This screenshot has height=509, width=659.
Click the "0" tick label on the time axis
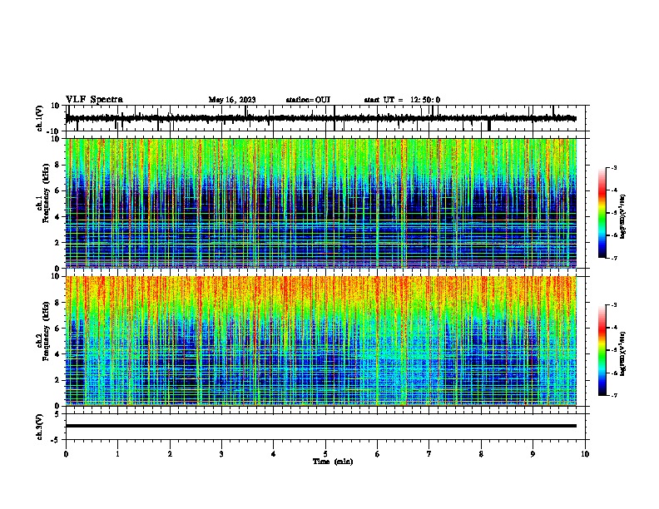pos(66,454)
